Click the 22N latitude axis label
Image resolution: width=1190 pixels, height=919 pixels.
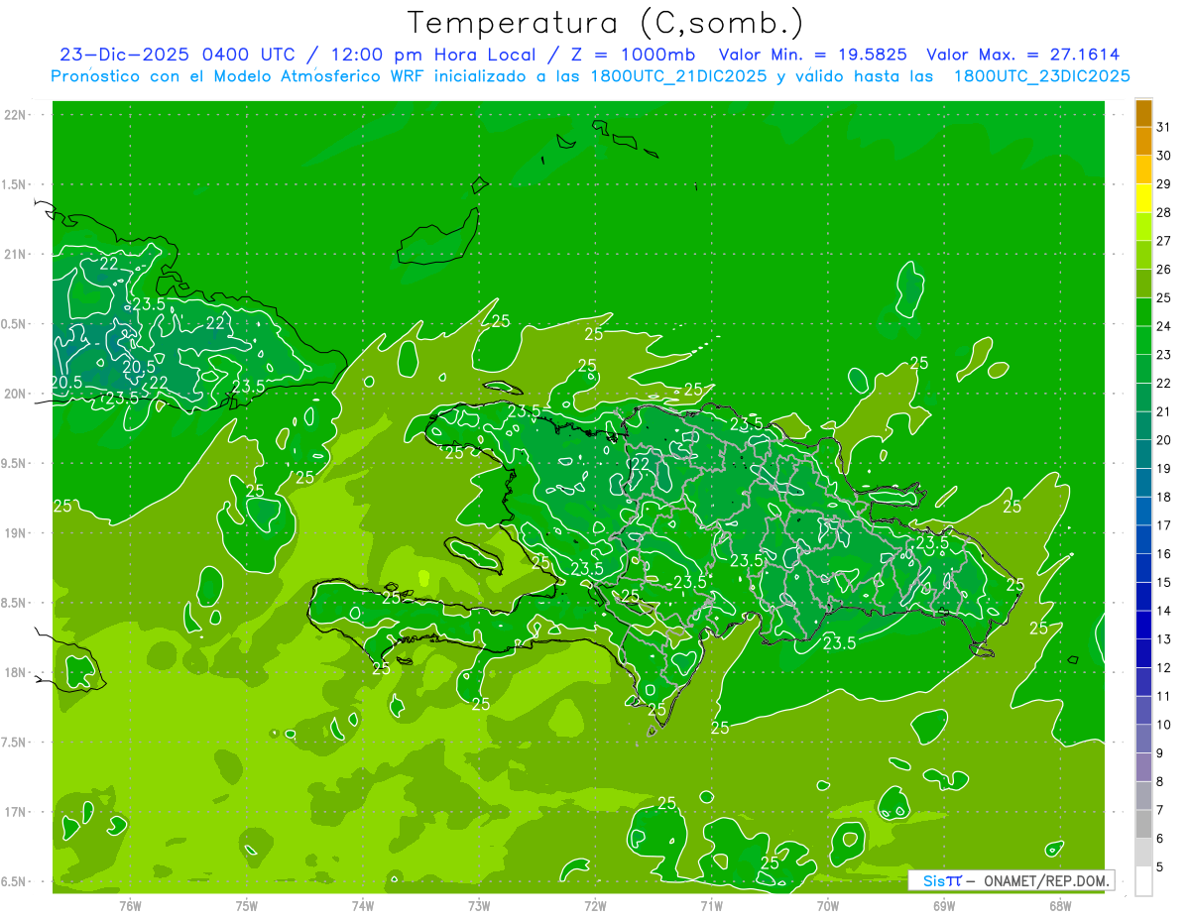(x=16, y=115)
